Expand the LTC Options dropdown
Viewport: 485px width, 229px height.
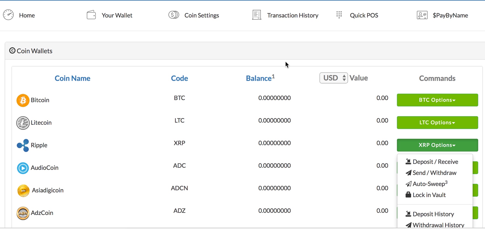[437, 123]
